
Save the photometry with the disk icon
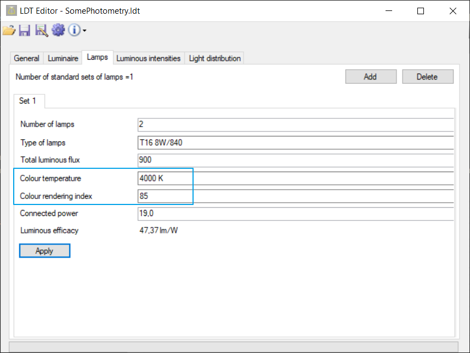coord(24,30)
